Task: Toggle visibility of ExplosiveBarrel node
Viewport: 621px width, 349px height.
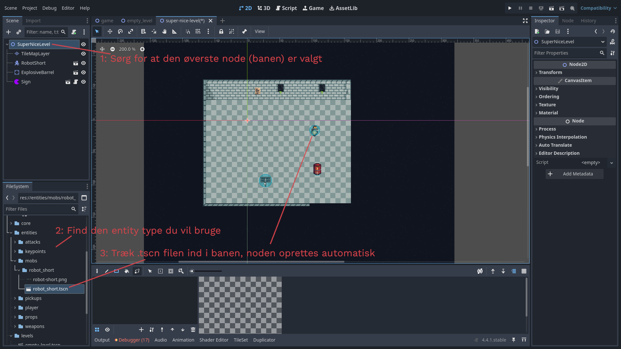Action: tap(83, 72)
